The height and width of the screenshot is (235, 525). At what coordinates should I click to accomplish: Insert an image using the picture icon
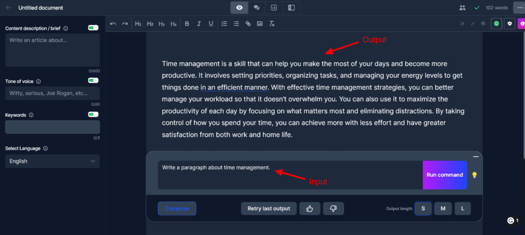259,24
